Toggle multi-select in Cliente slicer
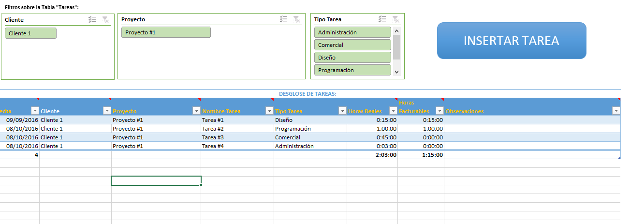Image resolution: width=630 pixels, height=224 pixels. pos(92,20)
